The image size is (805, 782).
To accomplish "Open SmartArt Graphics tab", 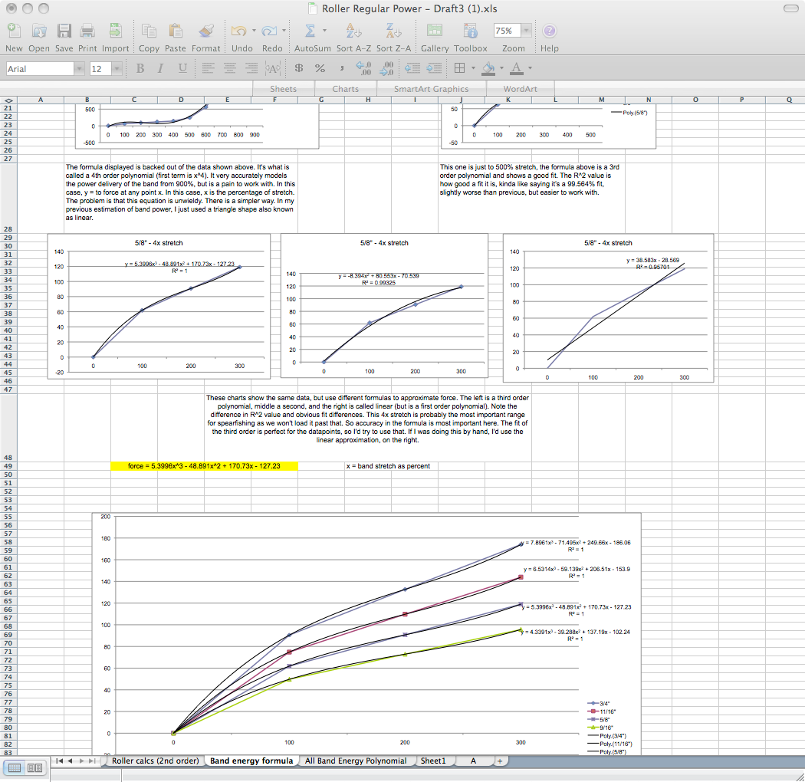I will [431, 89].
